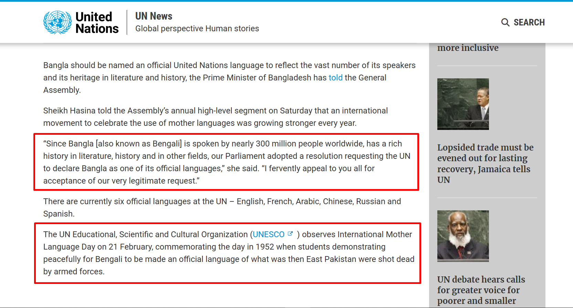The height and width of the screenshot is (308, 573).
Task: Click the search magnifying glass icon
Action: point(505,22)
